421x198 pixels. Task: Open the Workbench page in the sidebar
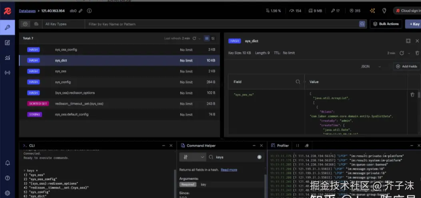coord(7,42)
